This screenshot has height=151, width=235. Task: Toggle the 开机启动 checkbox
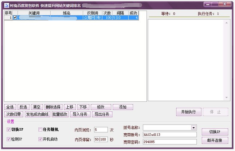[40, 139]
